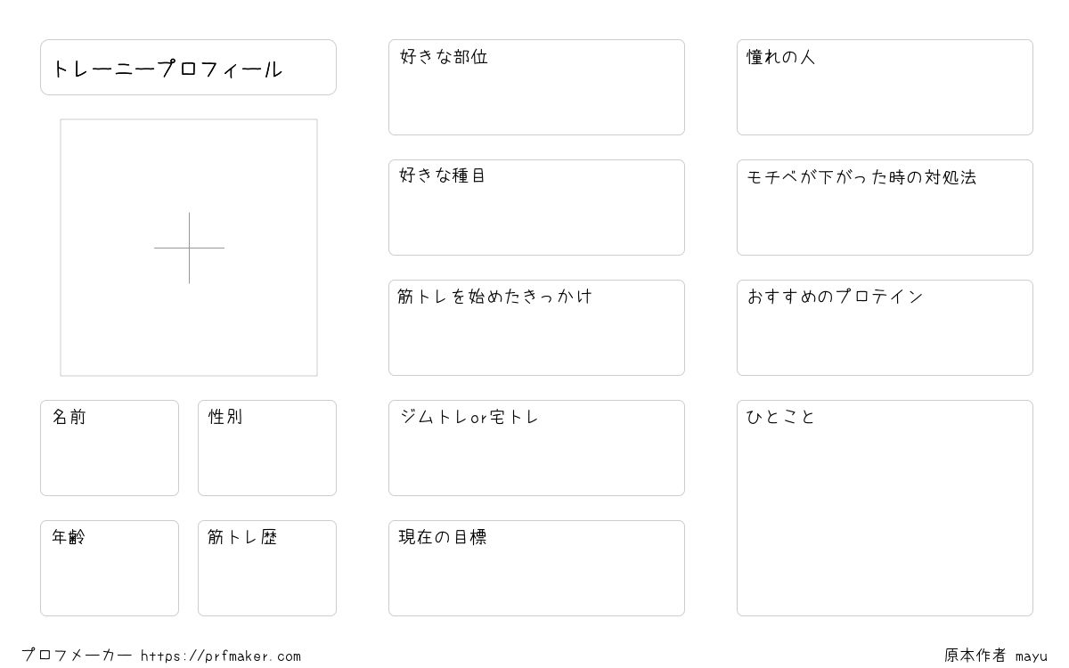Viewport: 1069px width, 668px height.
Task: Click the large ひとこと comment box
Action: tap(885, 508)
